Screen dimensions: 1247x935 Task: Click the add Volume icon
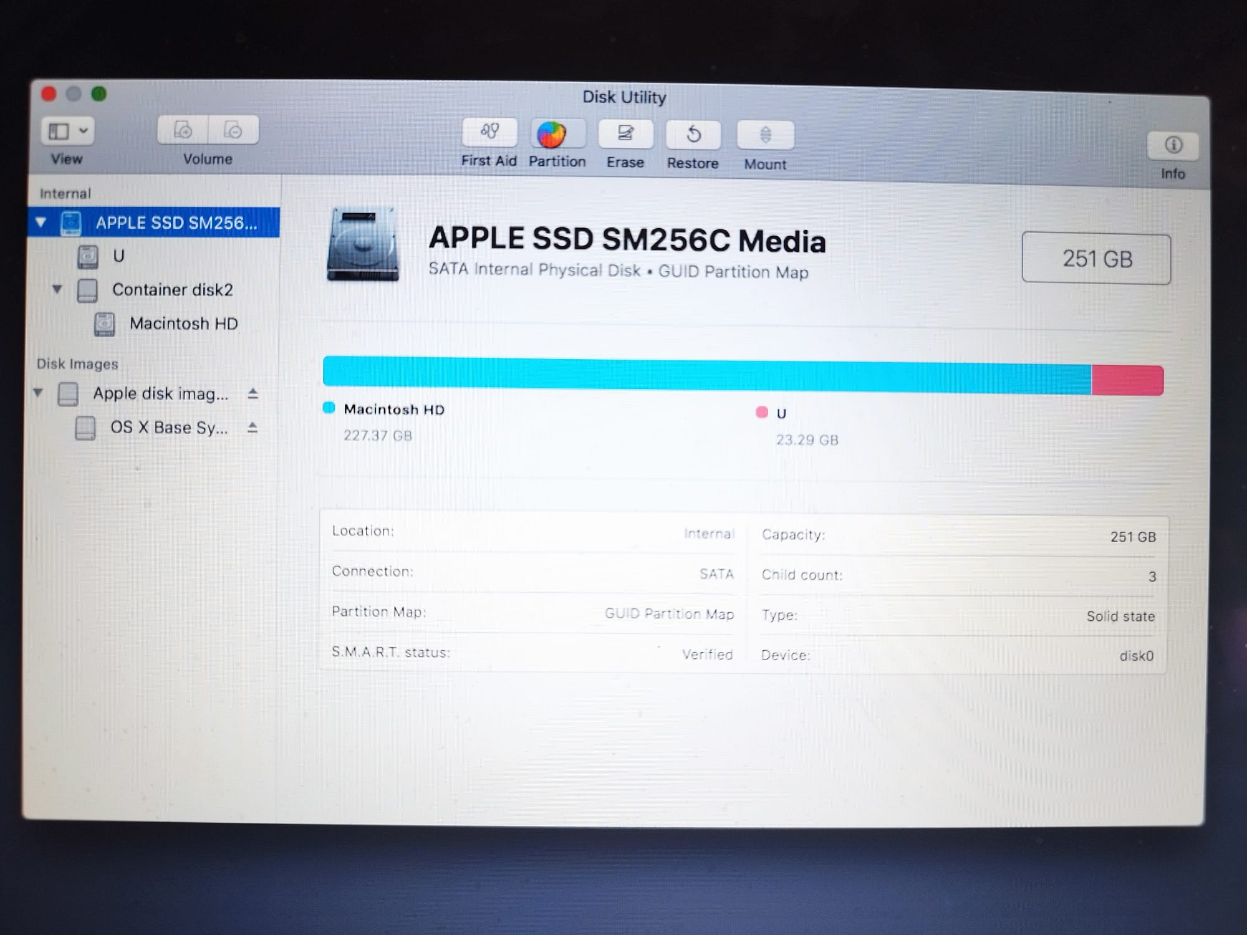coord(183,130)
